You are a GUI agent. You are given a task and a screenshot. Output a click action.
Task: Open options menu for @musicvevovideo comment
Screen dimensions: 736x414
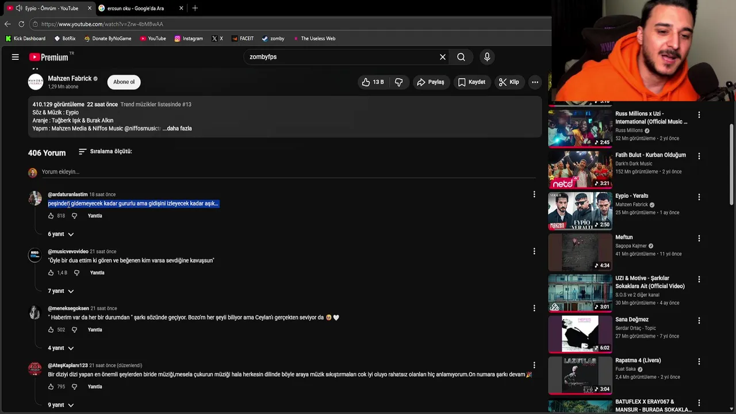click(534, 251)
